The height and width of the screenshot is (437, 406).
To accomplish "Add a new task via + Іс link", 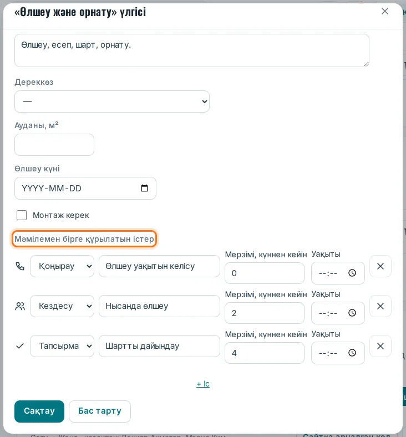I will point(203,384).
